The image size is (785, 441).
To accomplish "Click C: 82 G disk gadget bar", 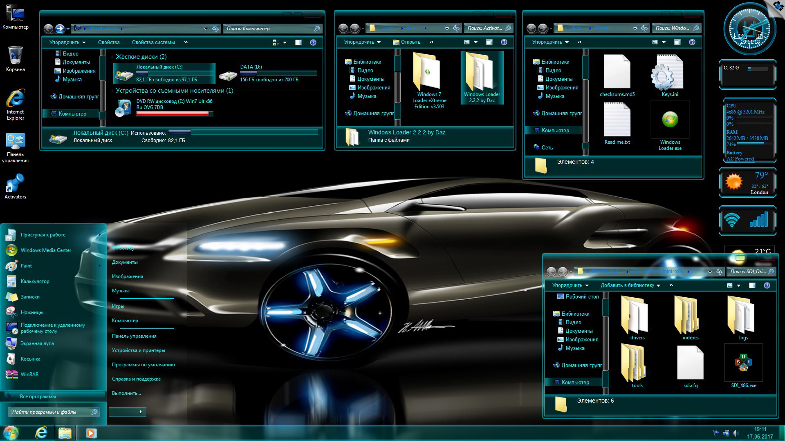I will point(758,69).
